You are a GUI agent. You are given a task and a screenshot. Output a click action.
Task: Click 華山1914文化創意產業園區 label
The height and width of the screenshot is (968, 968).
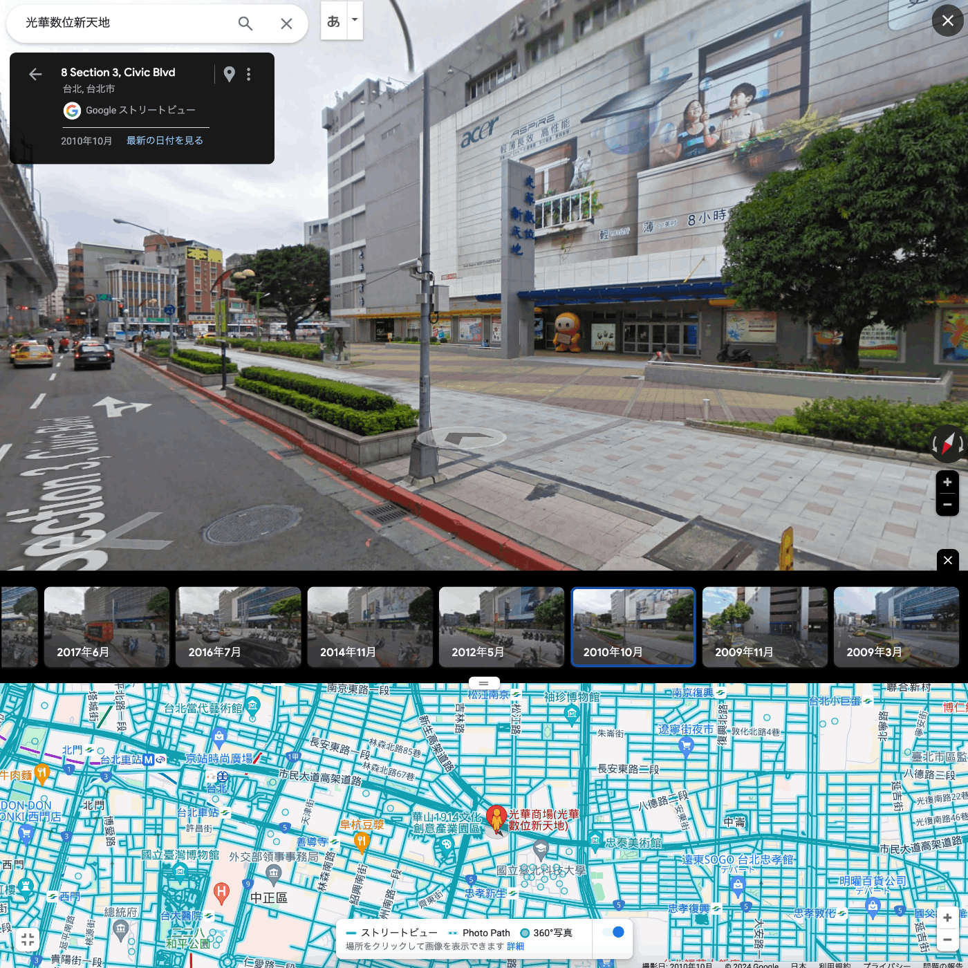click(446, 823)
